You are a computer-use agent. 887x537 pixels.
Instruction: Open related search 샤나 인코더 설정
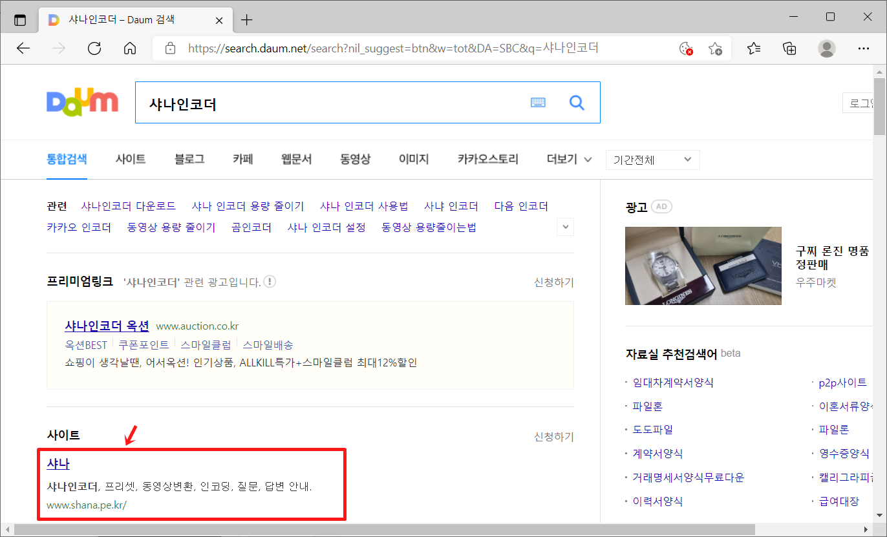click(326, 227)
